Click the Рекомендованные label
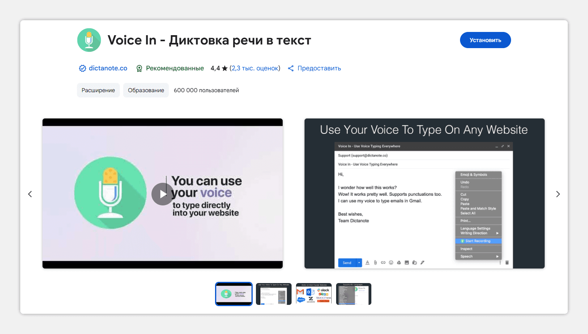The width and height of the screenshot is (588, 334). (x=175, y=68)
